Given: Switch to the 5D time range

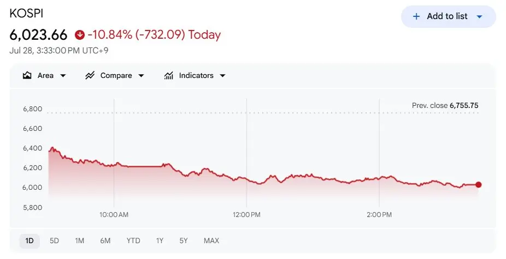Looking at the screenshot, I should coord(54,240).
